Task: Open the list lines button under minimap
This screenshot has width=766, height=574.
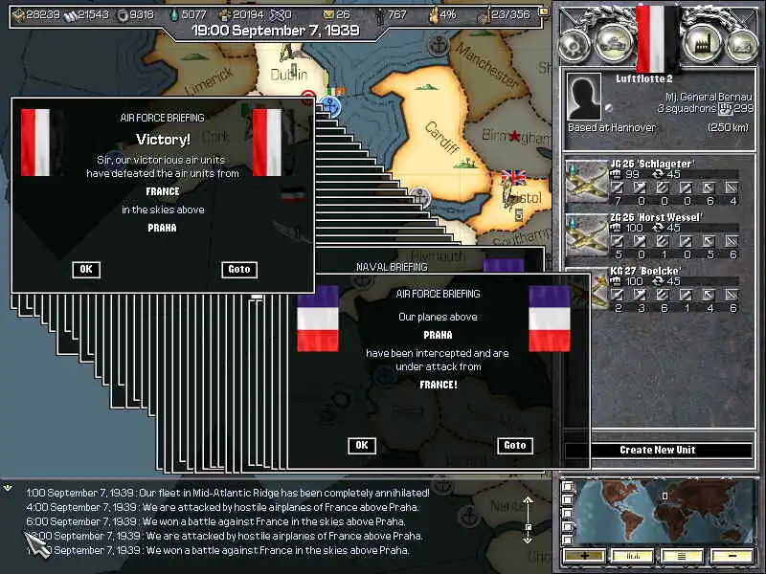Action: pos(682,556)
